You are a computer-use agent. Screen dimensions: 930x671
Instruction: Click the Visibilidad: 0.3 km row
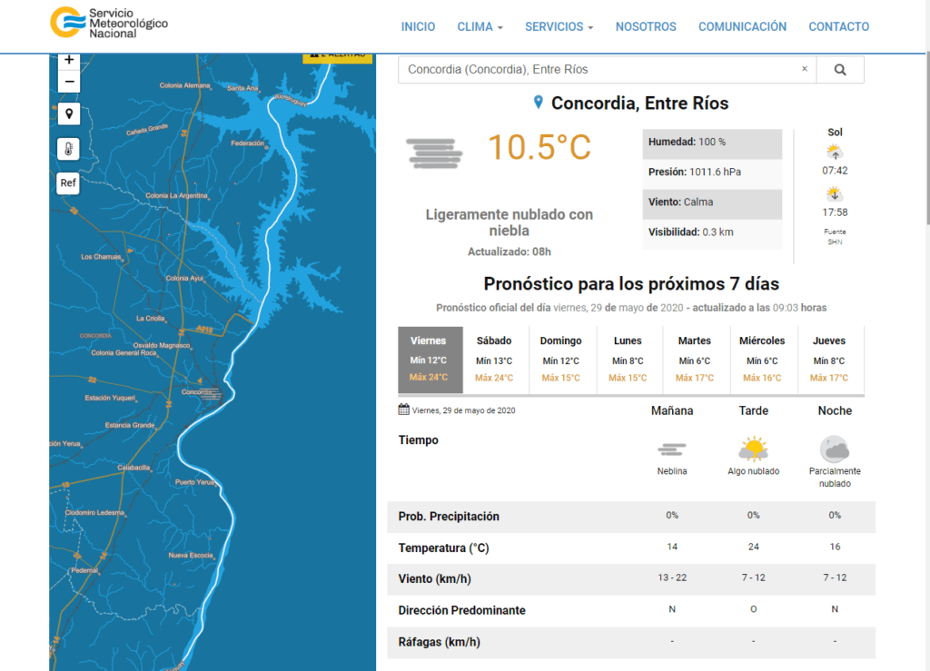point(712,233)
